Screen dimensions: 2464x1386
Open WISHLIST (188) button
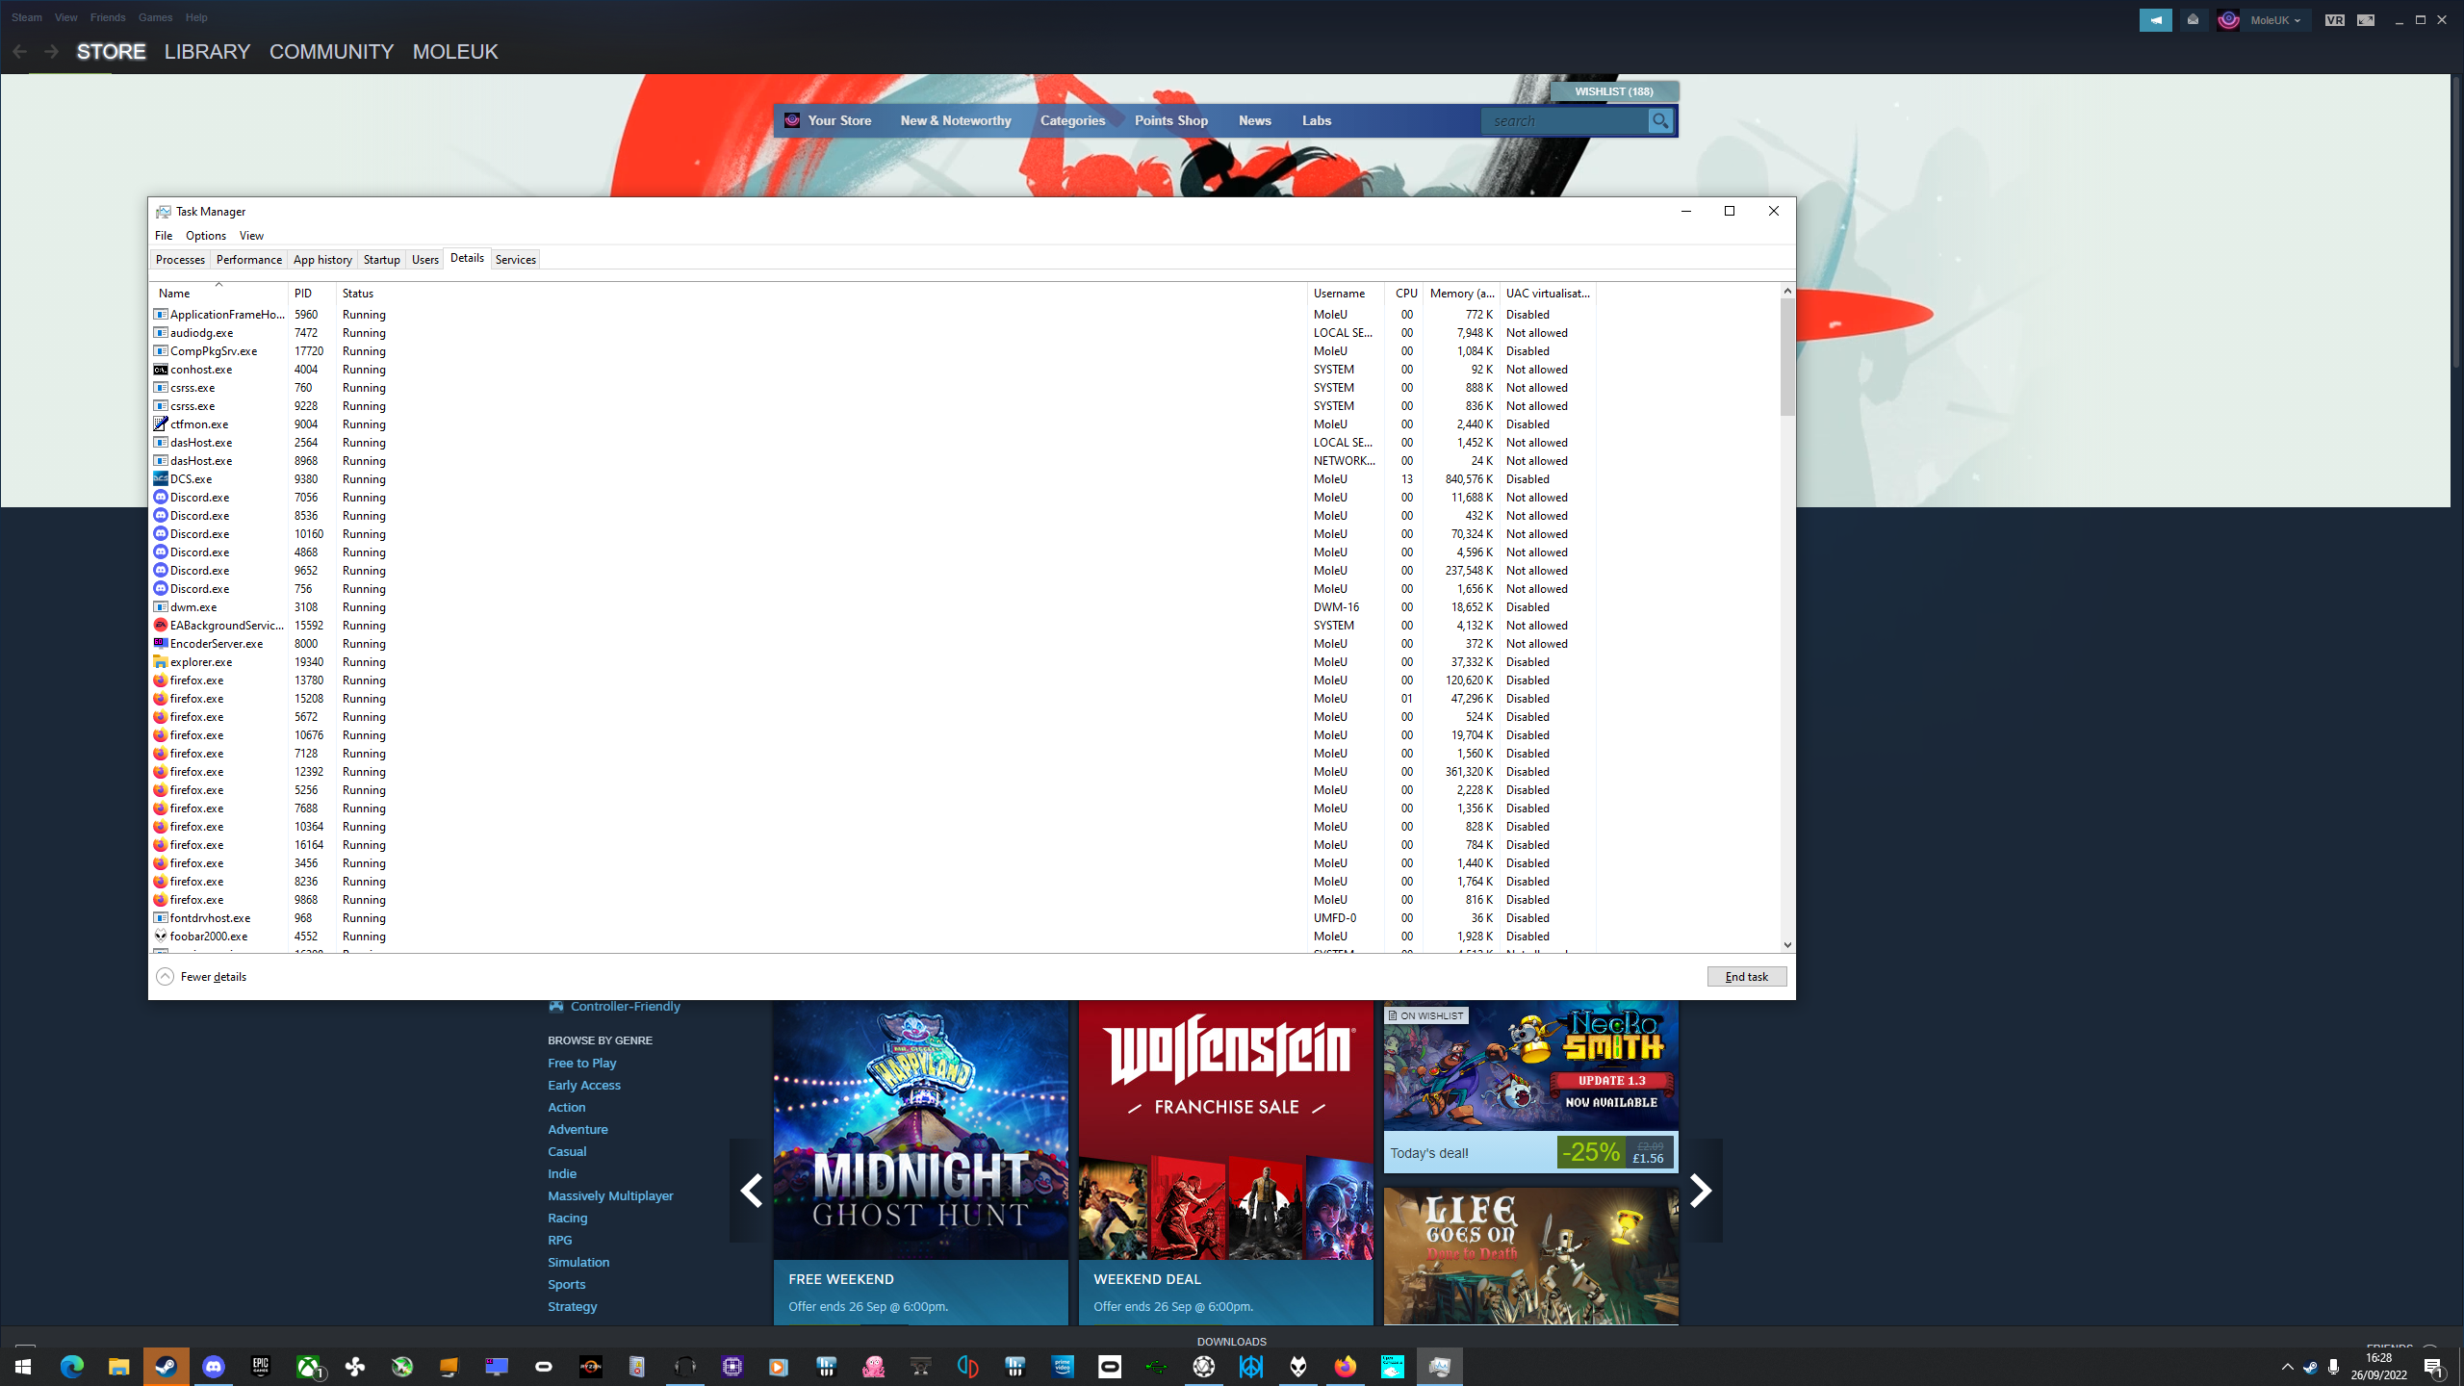[x=1614, y=91]
